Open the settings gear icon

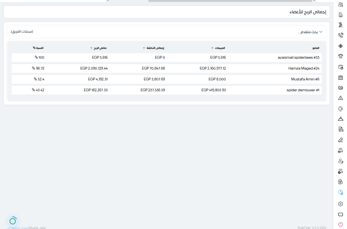[x=340, y=204]
